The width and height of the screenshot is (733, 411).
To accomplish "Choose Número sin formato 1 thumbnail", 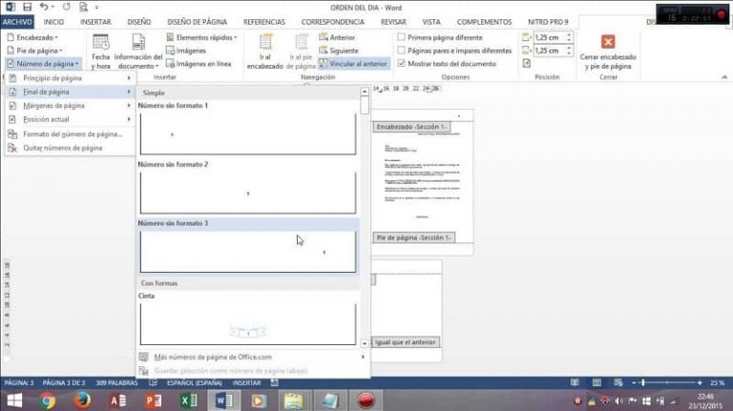I will [248, 134].
